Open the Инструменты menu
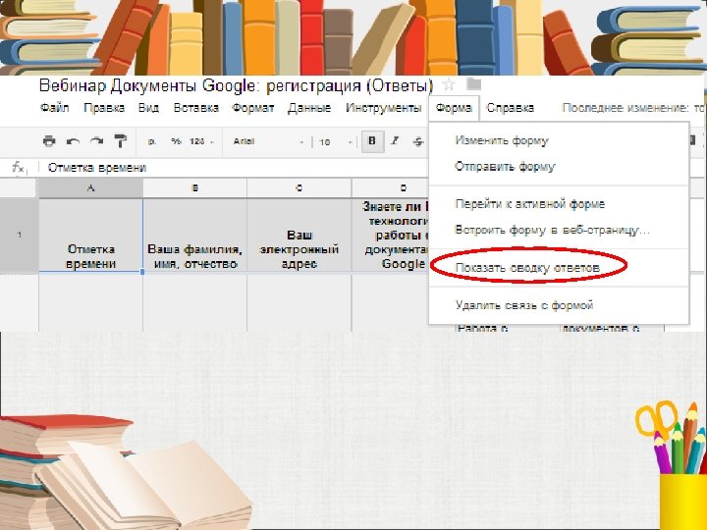The height and width of the screenshot is (530, 707). 383,108
